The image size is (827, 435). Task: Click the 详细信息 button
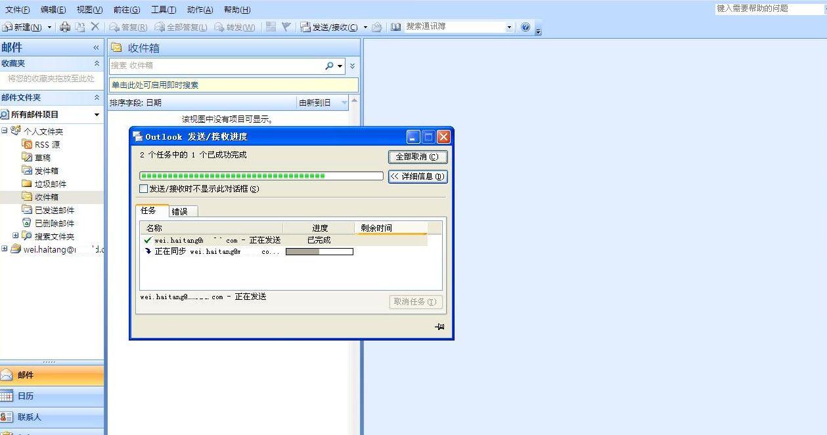417,176
